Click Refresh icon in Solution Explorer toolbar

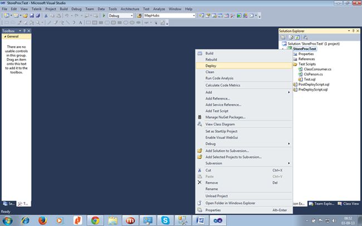(297, 37)
